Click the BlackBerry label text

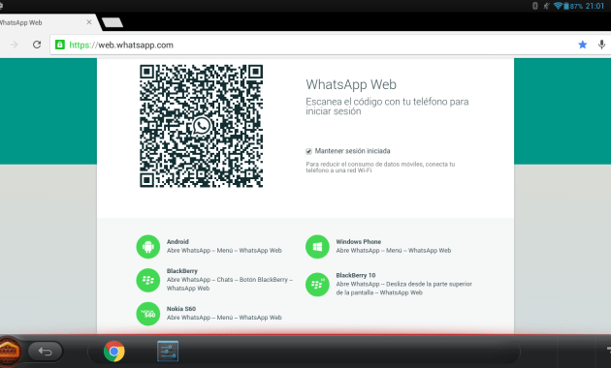(182, 271)
